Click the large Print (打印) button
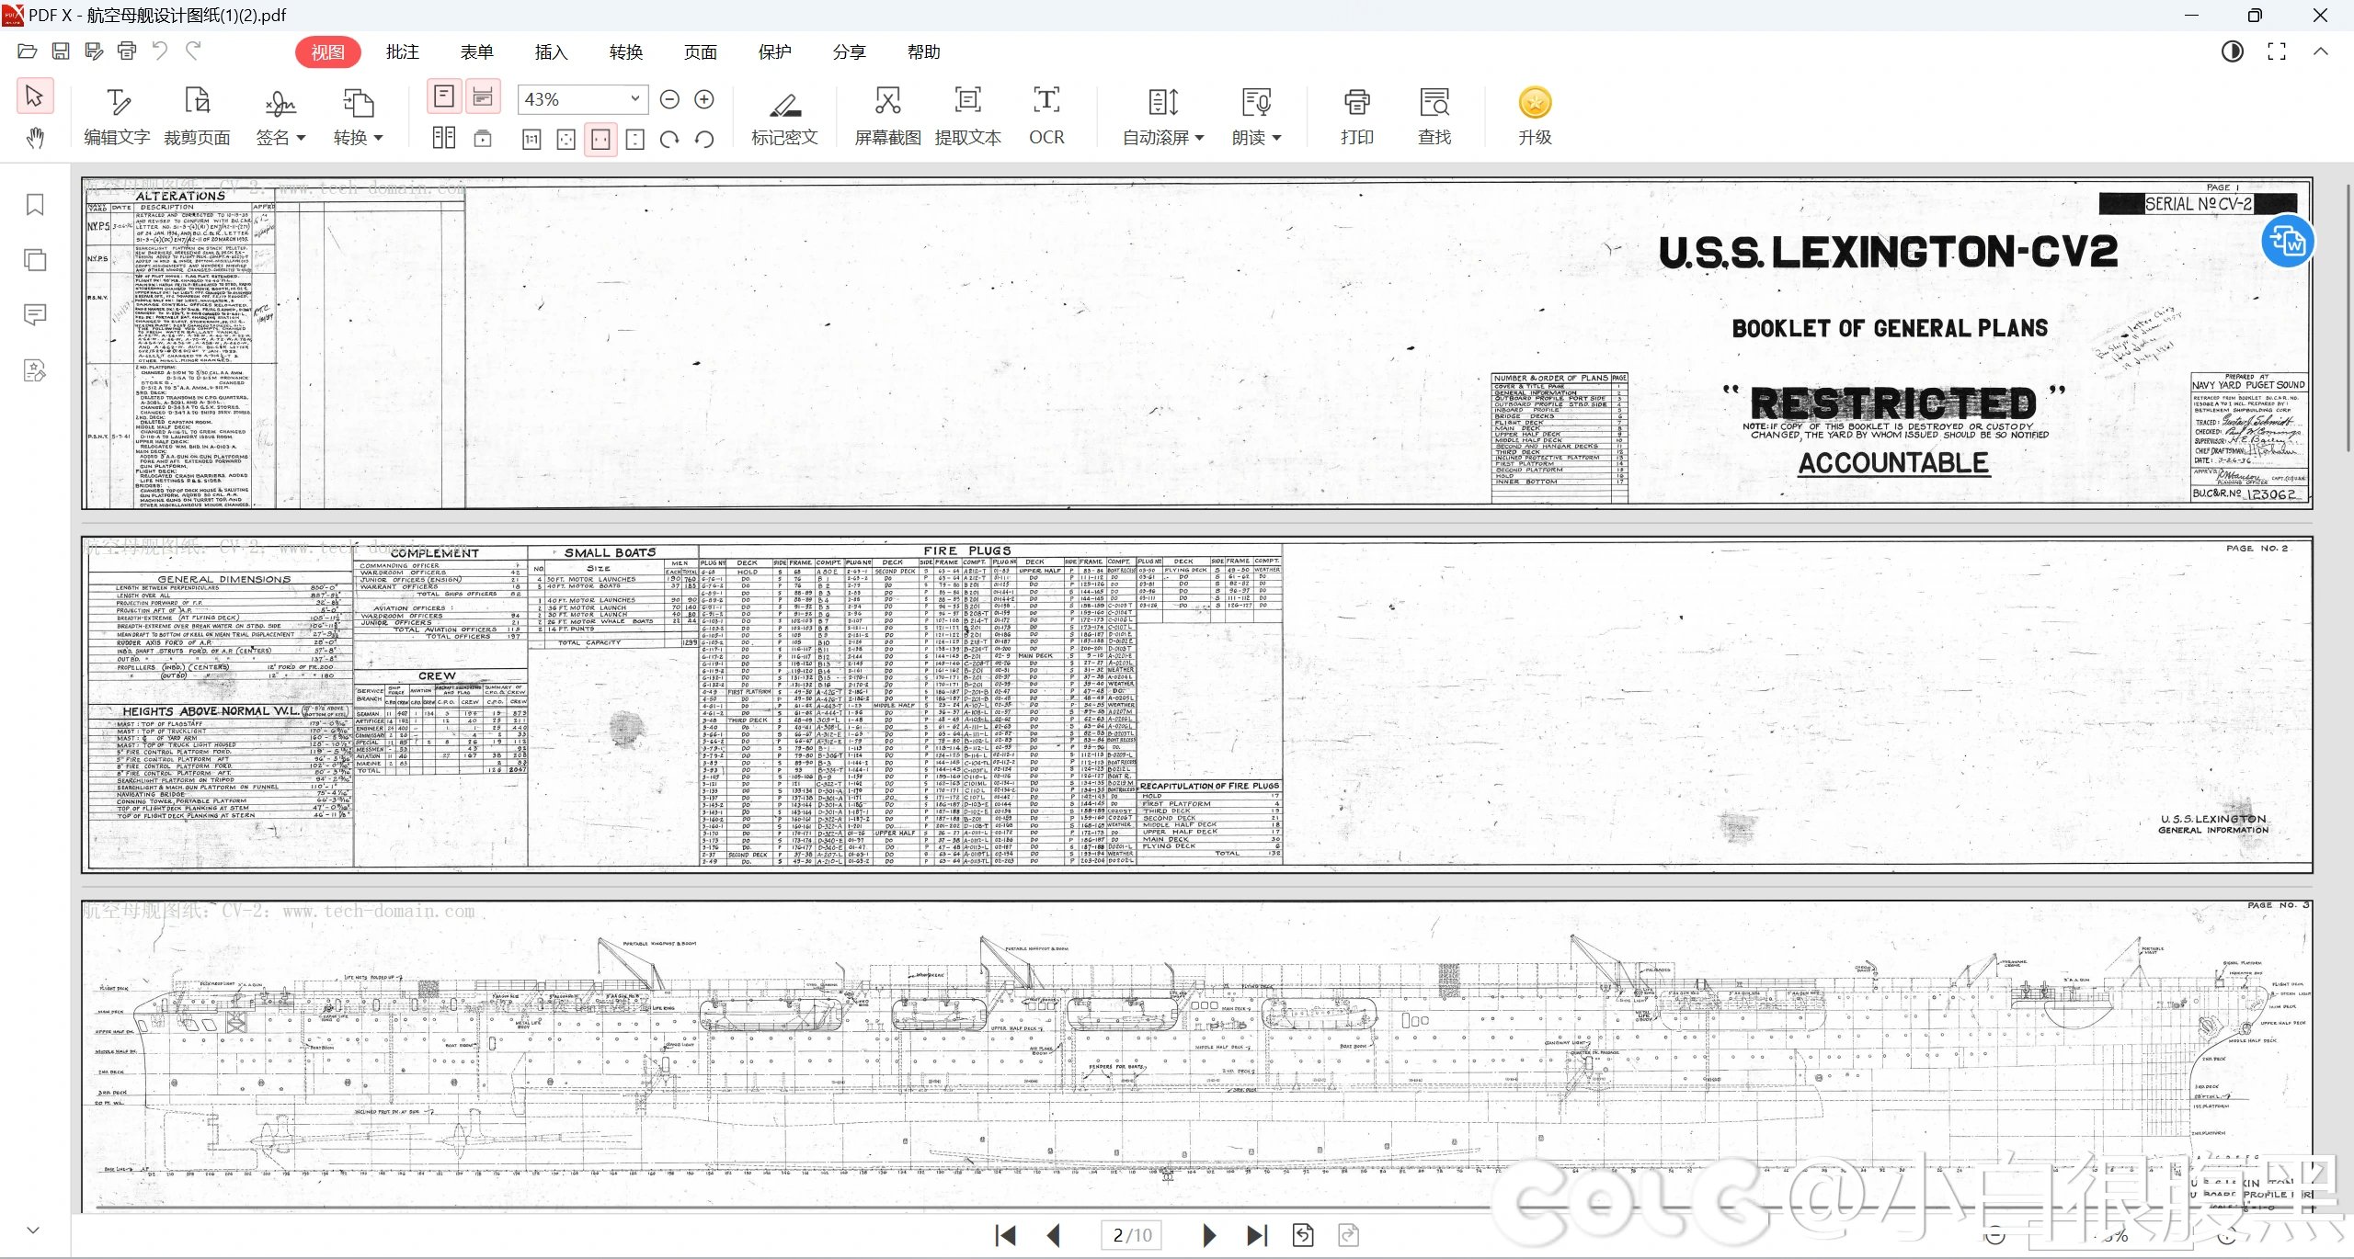 (1357, 117)
